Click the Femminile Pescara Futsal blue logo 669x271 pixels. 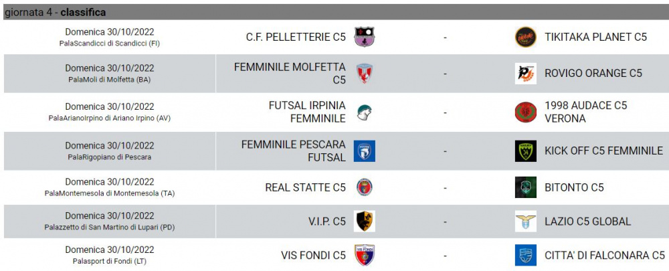(x=365, y=151)
